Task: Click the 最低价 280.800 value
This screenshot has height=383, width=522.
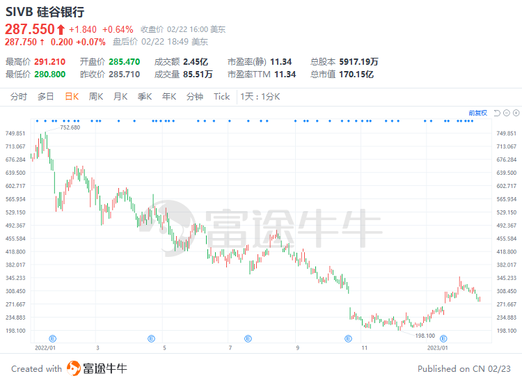Action: pos(50,75)
